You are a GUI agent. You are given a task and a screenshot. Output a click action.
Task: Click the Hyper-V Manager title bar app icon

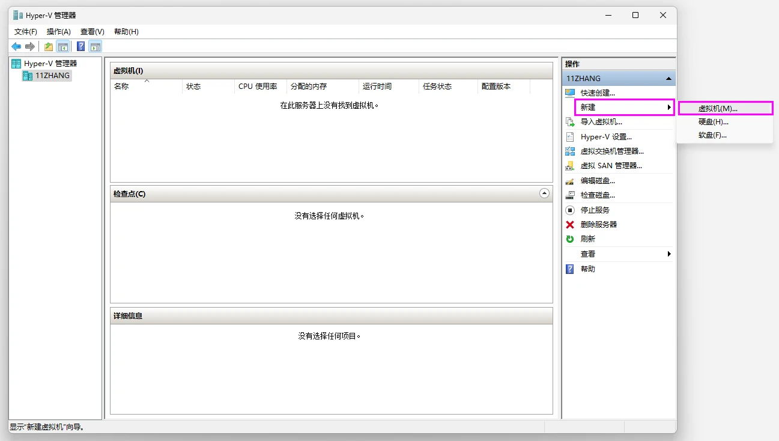pos(18,15)
